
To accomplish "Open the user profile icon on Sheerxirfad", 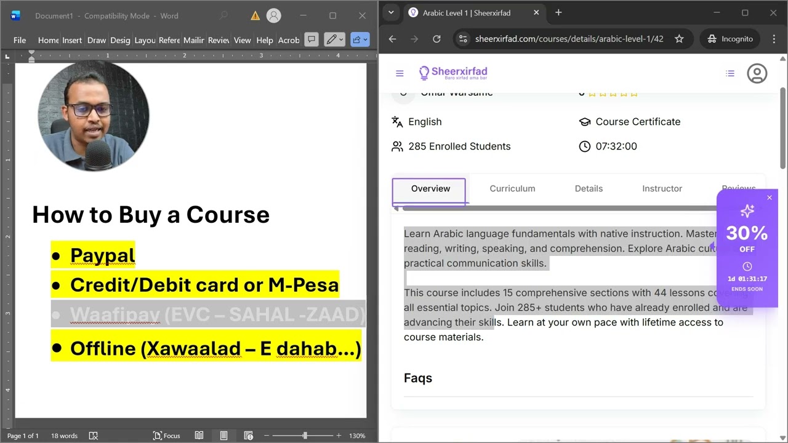I will (x=757, y=73).
